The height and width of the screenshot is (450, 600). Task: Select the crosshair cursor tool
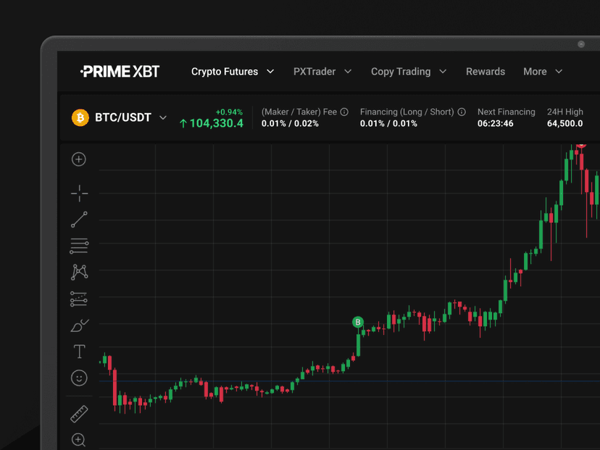pyautogui.click(x=79, y=193)
